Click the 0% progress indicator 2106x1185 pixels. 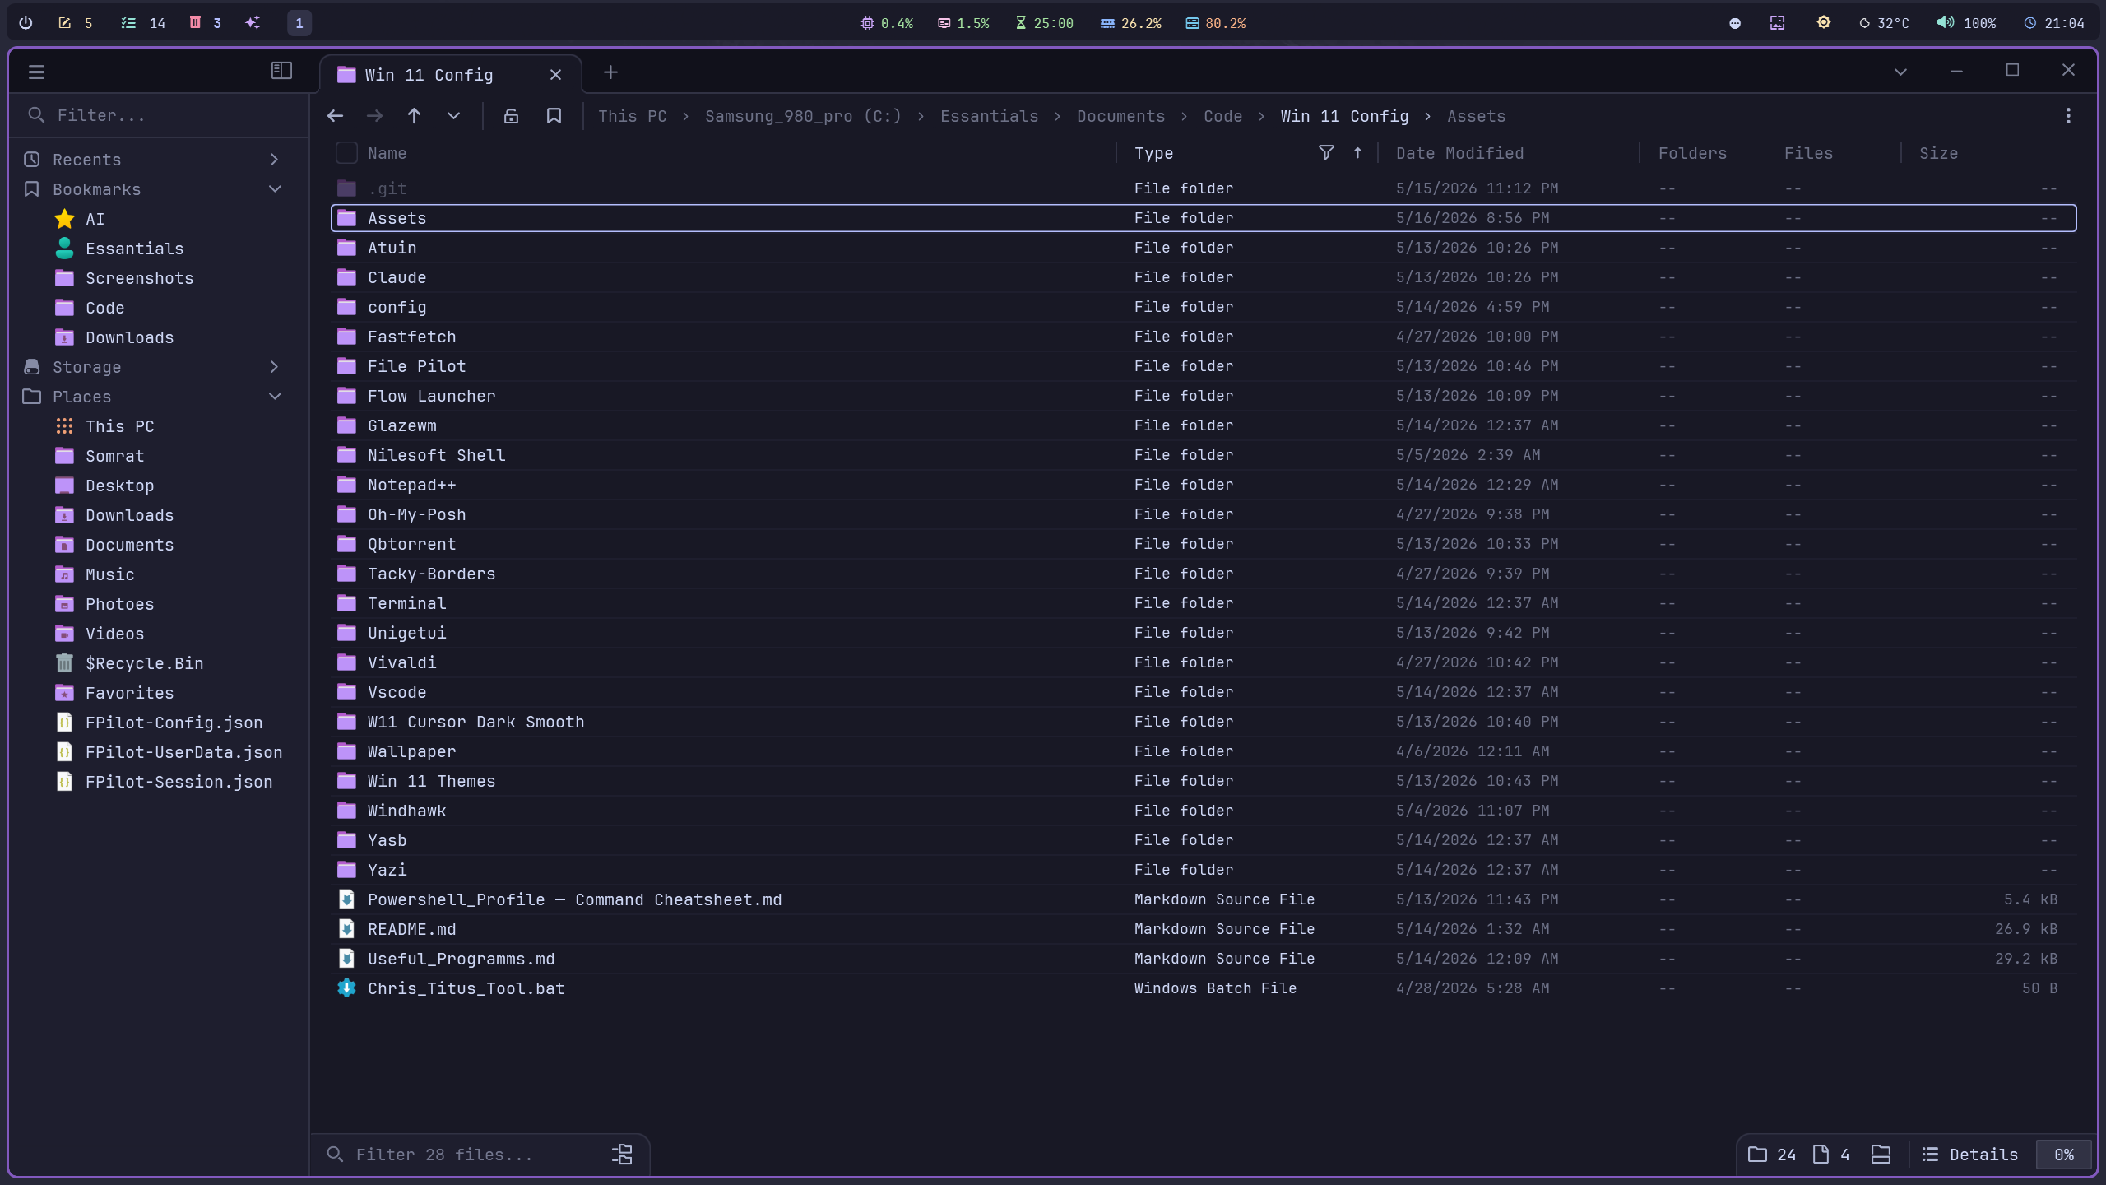(2064, 1155)
